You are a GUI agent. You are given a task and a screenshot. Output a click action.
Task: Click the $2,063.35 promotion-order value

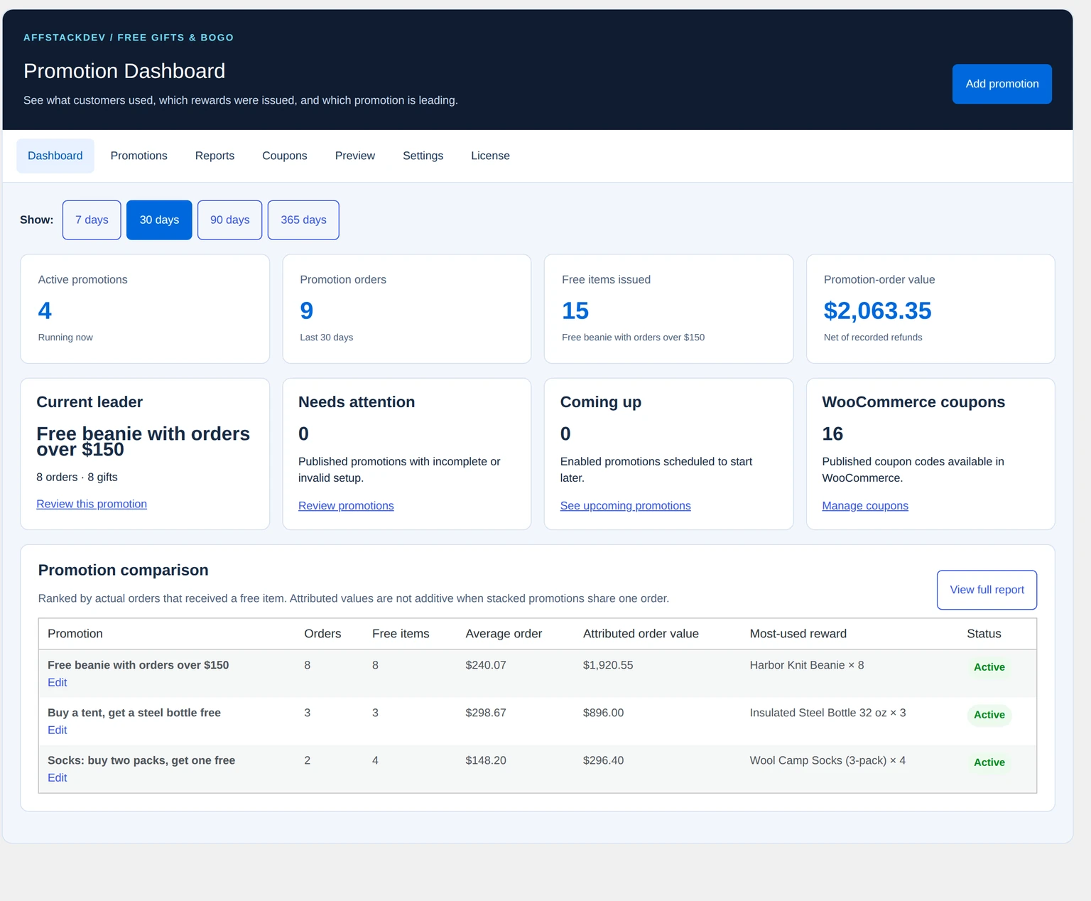[x=877, y=311]
